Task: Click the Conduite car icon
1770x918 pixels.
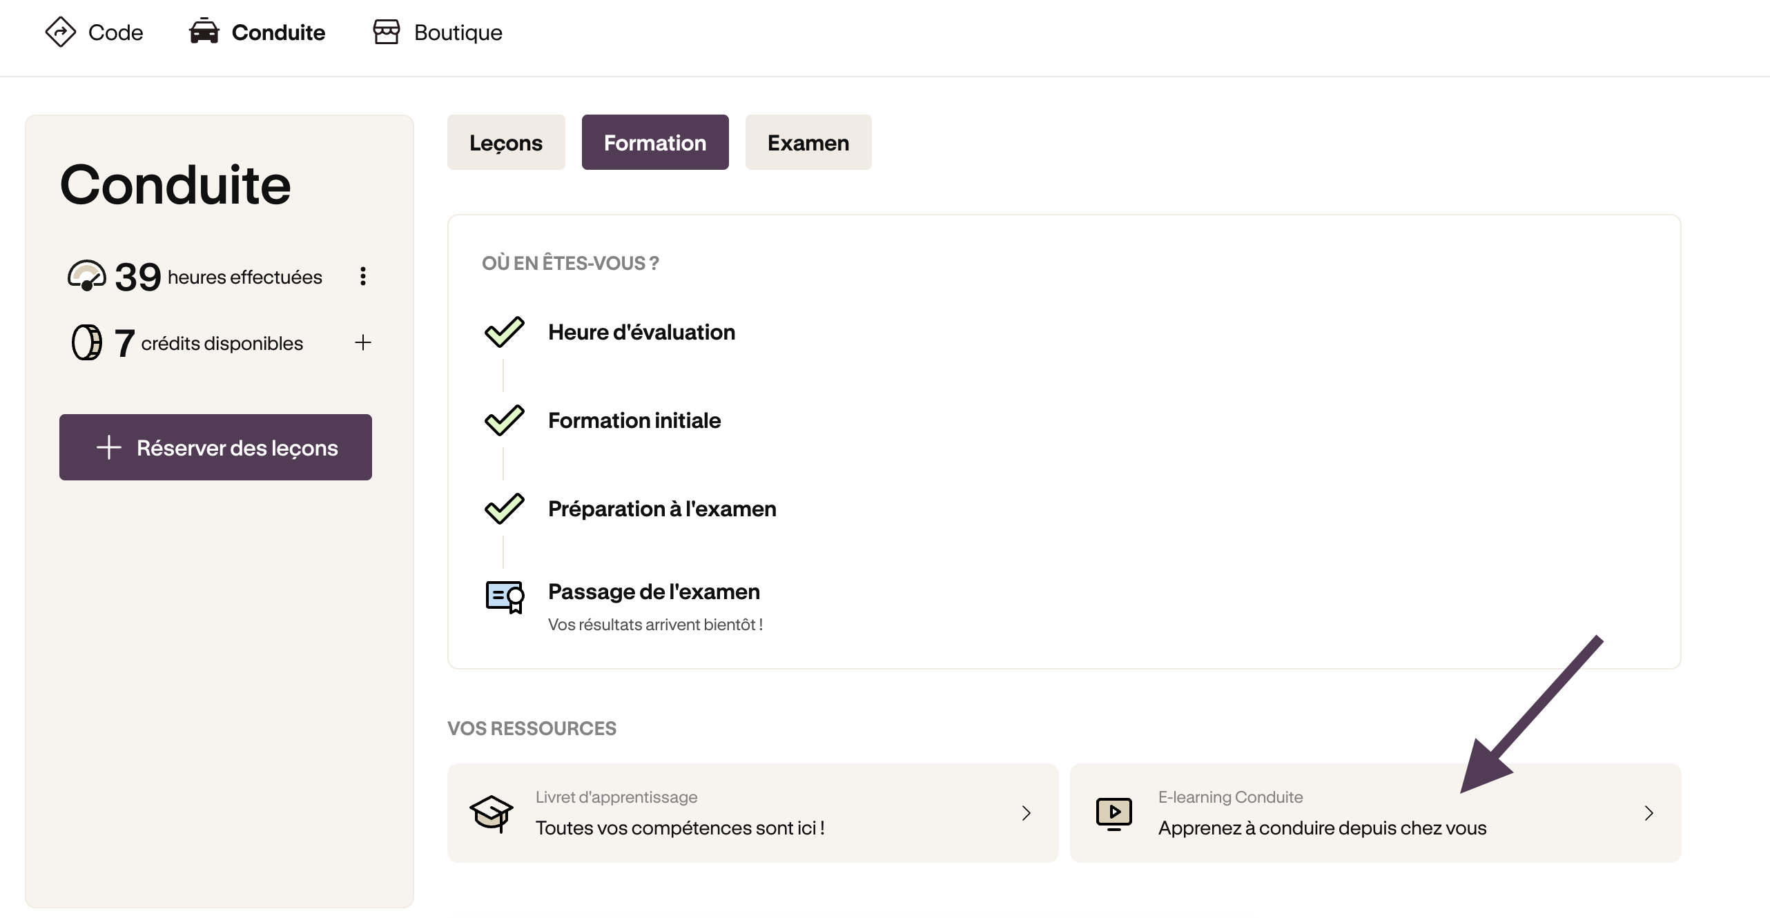Action: [x=204, y=32]
